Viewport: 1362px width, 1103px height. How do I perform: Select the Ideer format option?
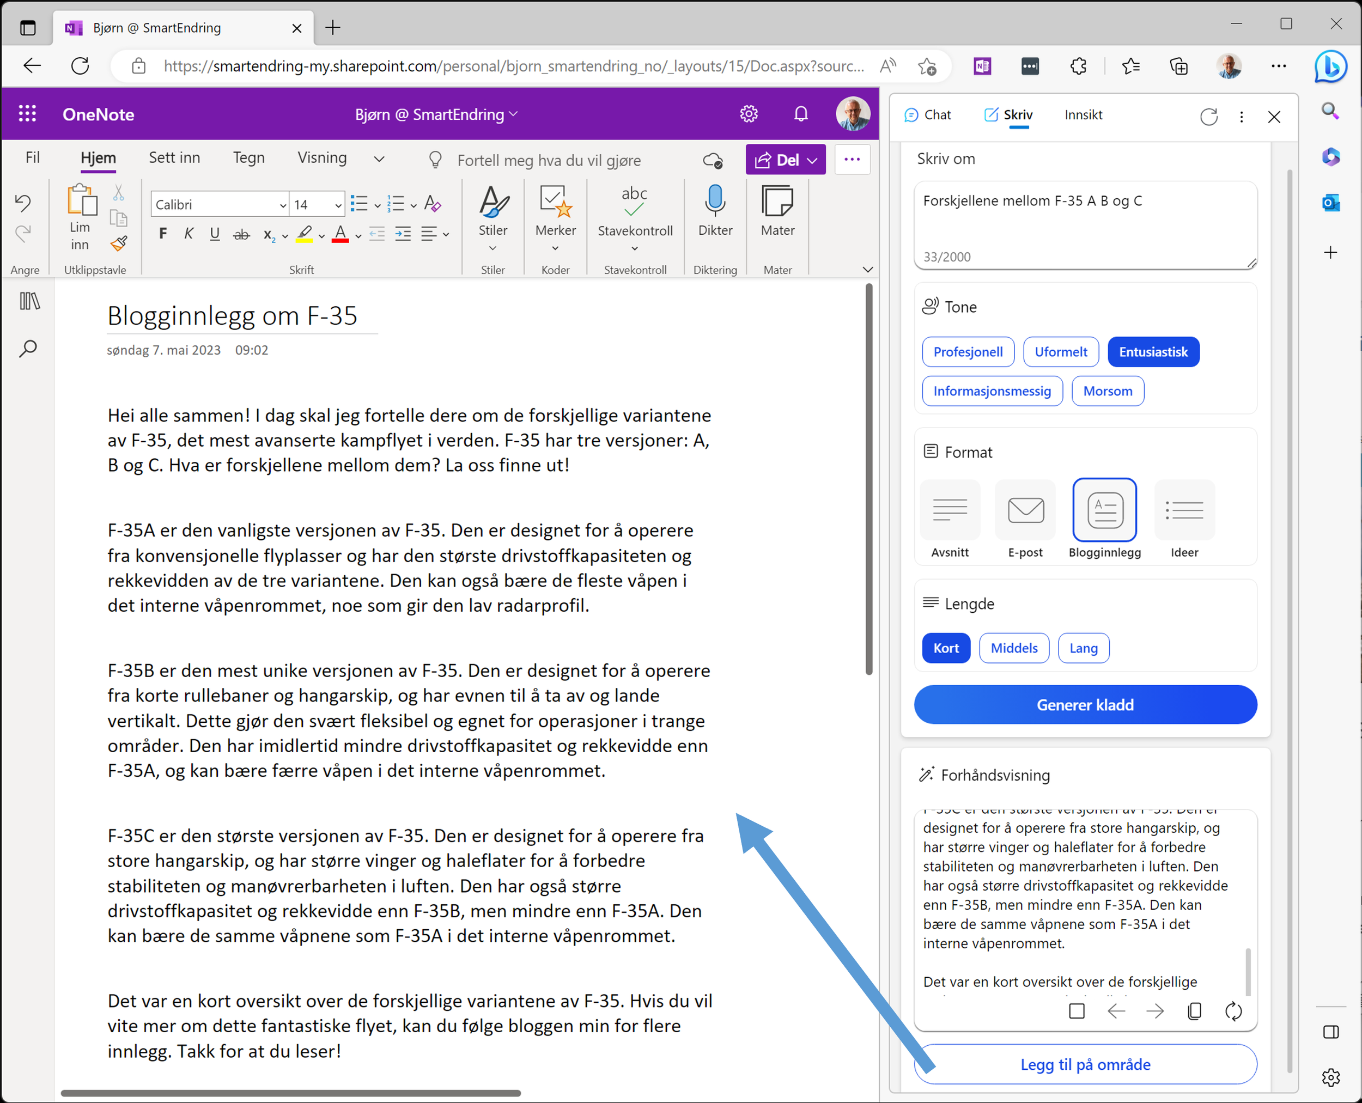tap(1184, 510)
